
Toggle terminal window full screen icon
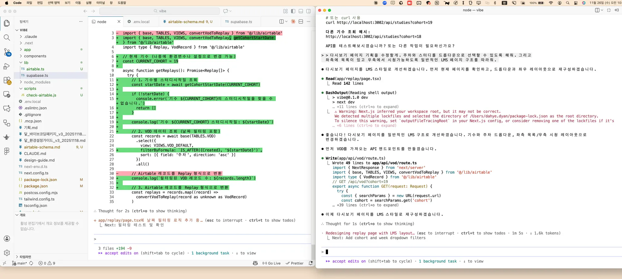pyautogui.click(x=609, y=10)
